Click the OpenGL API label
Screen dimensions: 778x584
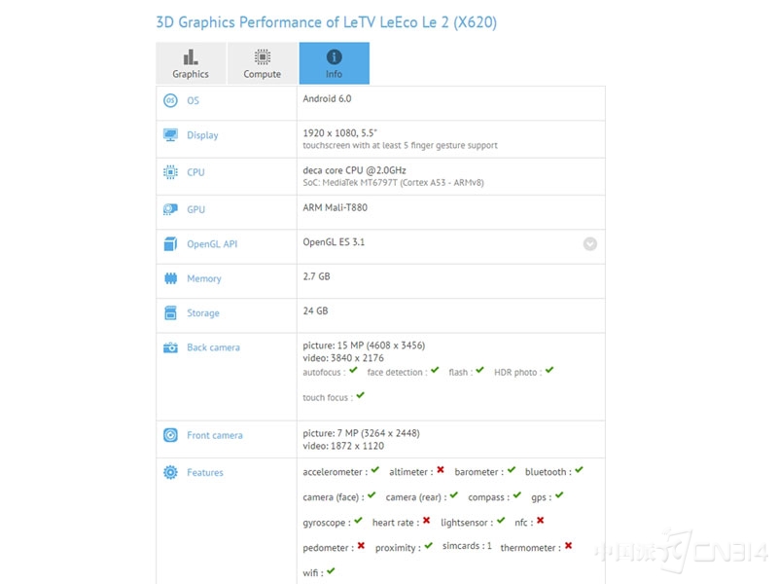[x=212, y=244]
